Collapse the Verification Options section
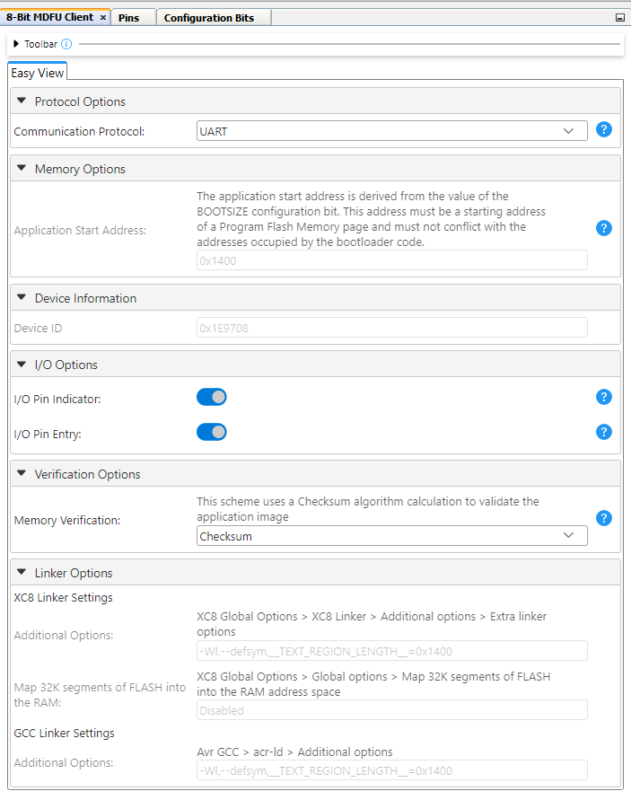This screenshot has width=631, height=800. [x=22, y=473]
